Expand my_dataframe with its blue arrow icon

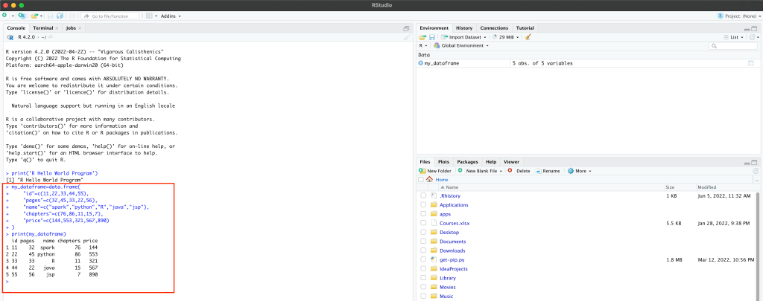pos(421,64)
